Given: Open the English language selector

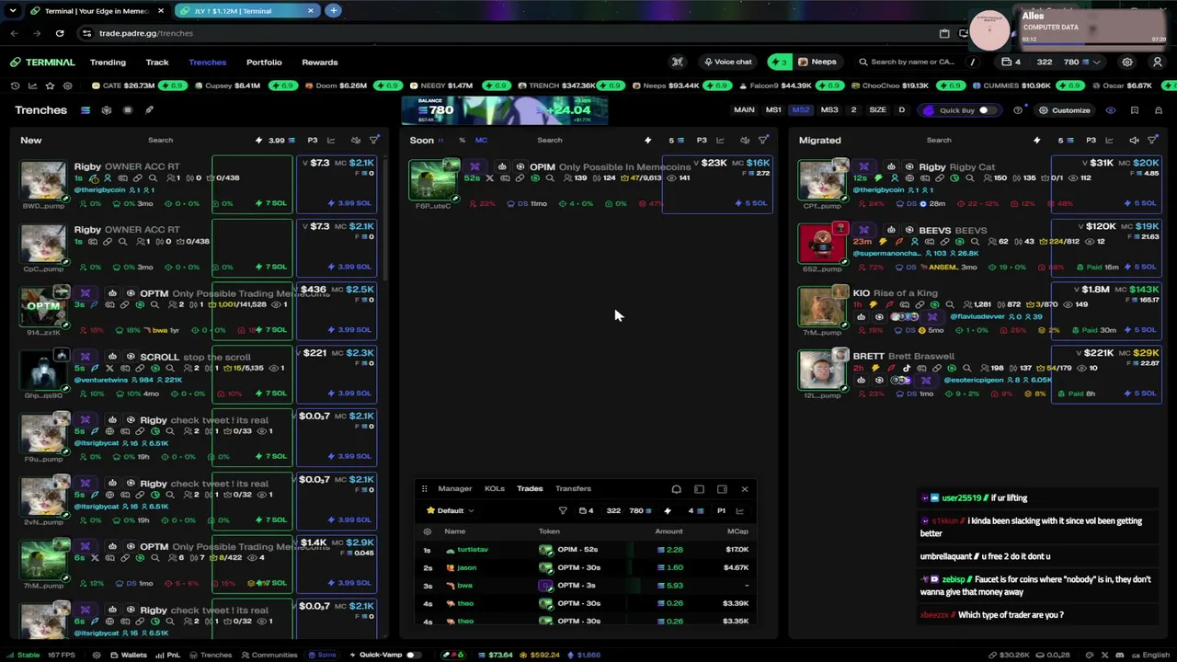Looking at the screenshot, I should coord(1149,655).
